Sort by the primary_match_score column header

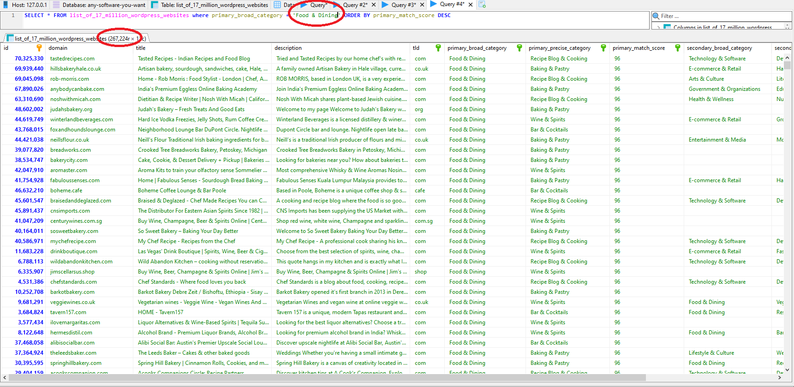click(x=647, y=48)
